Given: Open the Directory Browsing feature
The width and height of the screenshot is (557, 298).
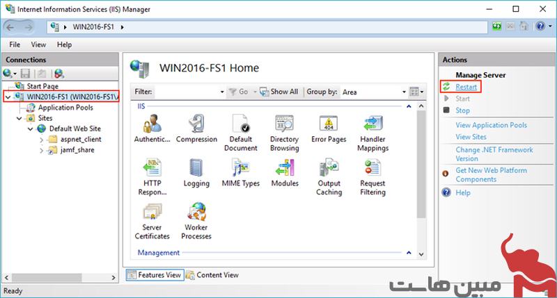Looking at the screenshot, I should pyautogui.click(x=285, y=133).
